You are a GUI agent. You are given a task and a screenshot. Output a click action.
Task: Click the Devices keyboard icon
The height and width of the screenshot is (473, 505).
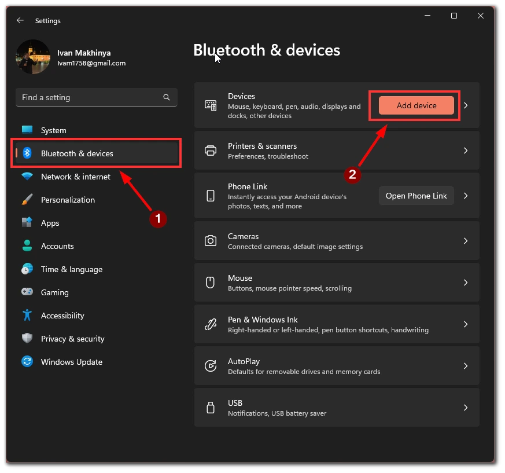click(x=211, y=105)
